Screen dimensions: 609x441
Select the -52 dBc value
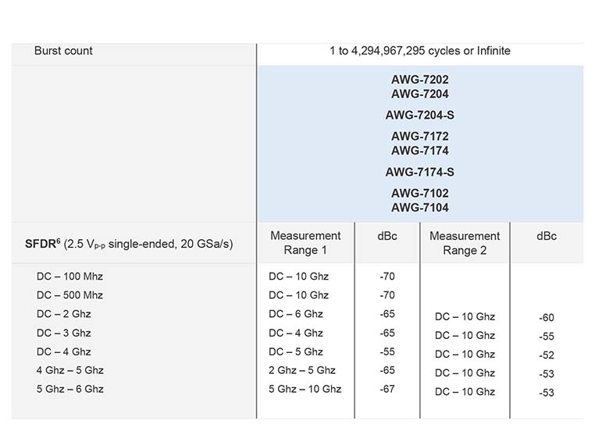coord(547,355)
